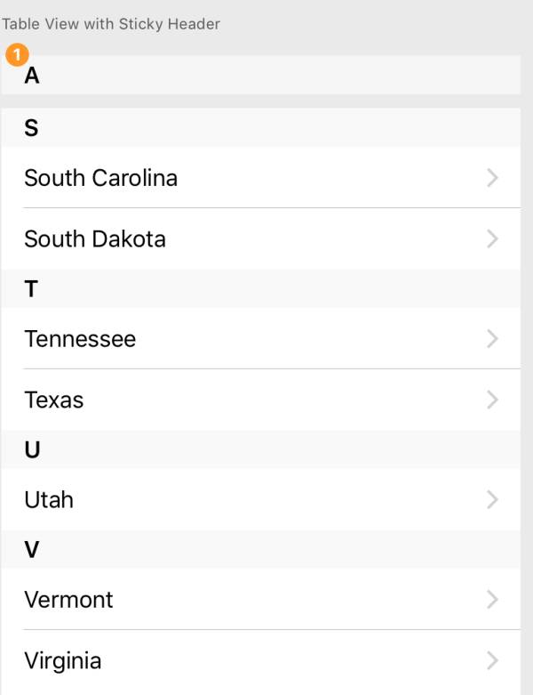Click the V section header
The image size is (533, 695).
[x=260, y=549]
